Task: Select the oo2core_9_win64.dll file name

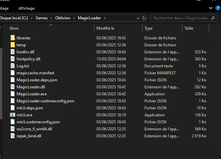Action: 34,129
